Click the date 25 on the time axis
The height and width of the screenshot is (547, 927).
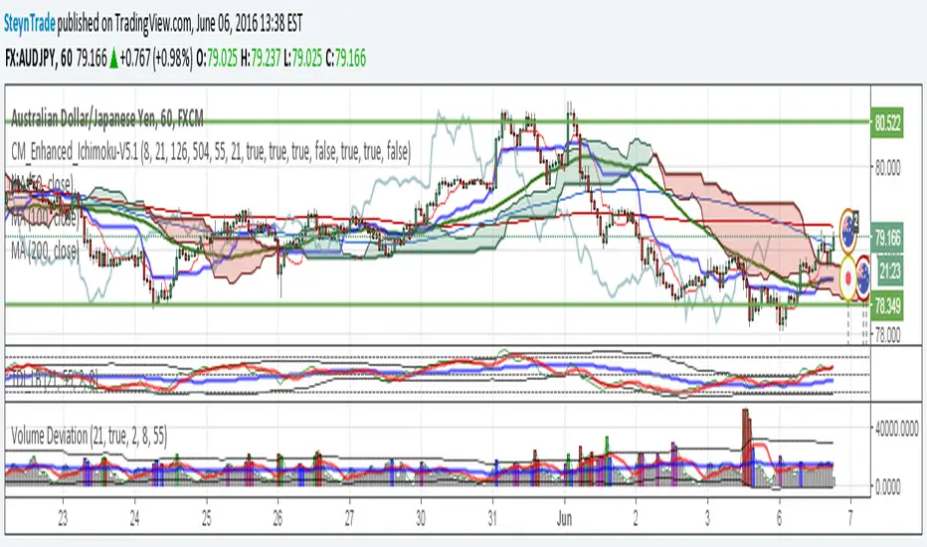[x=206, y=518]
